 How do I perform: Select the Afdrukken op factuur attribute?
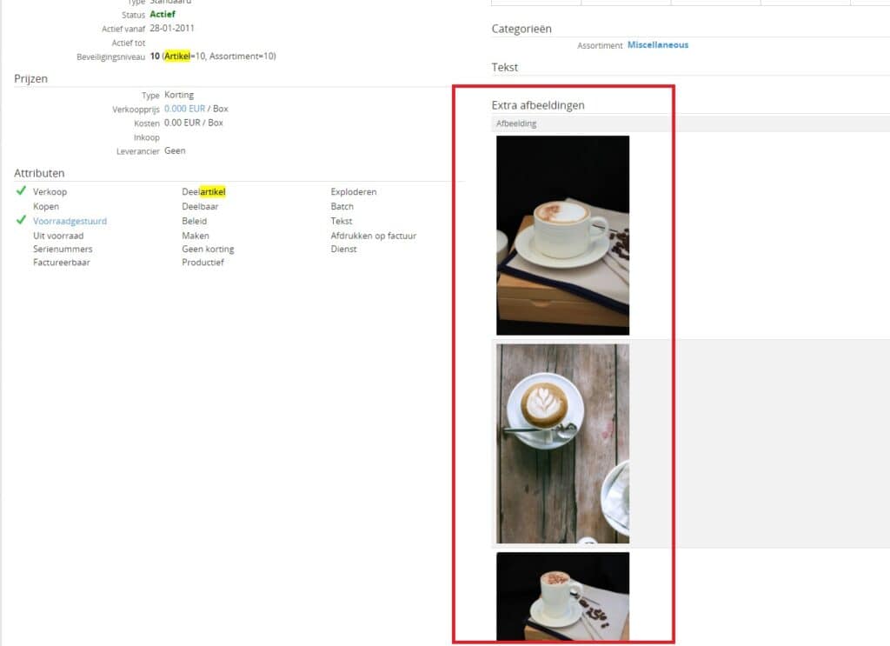point(373,236)
